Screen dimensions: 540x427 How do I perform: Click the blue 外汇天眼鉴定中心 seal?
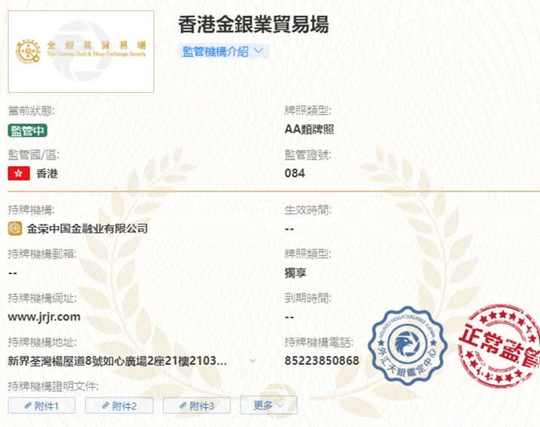(x=407, y=345)
